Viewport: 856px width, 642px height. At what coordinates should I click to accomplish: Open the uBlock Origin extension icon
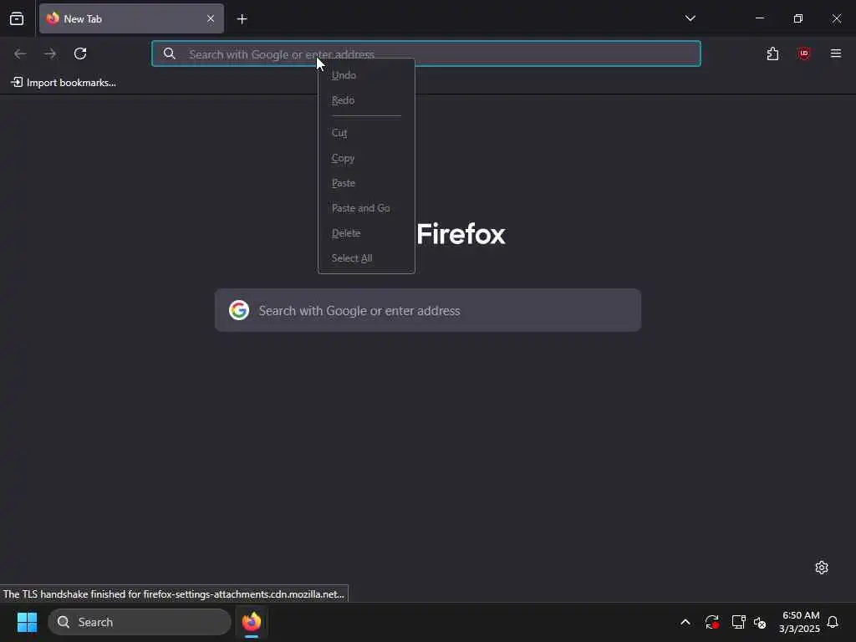point(803,53)
